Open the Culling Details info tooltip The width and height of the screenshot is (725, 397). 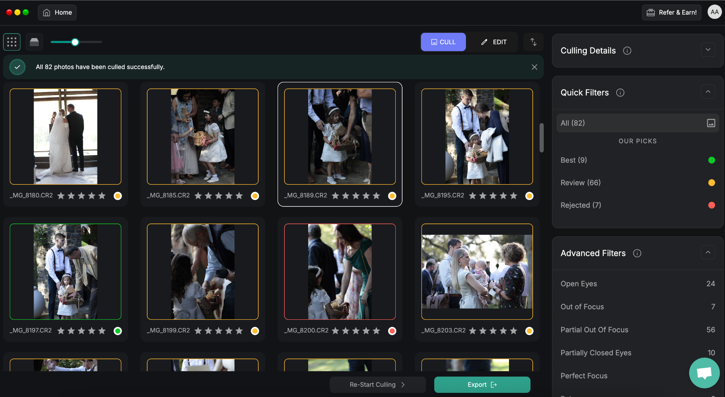pyautogui.click(x=627, y=51)
